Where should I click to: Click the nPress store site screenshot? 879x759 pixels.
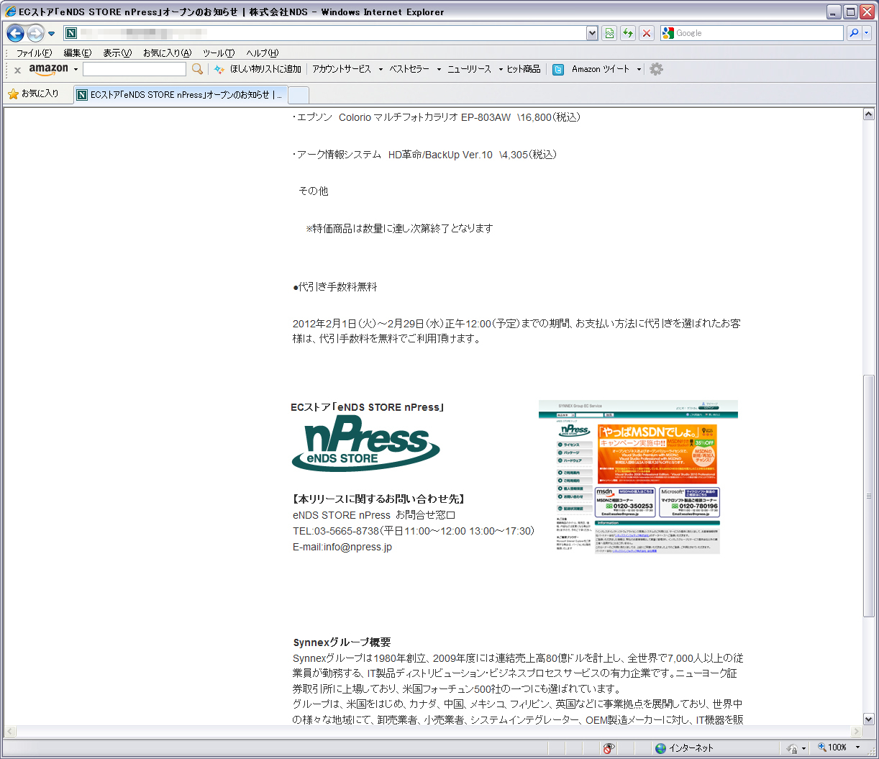coord(638,477)
